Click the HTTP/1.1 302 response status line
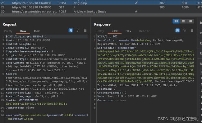 coord(107,36)
